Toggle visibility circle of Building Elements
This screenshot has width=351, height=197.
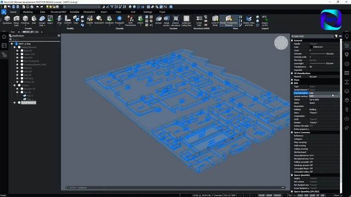click(x=19, y=47)
